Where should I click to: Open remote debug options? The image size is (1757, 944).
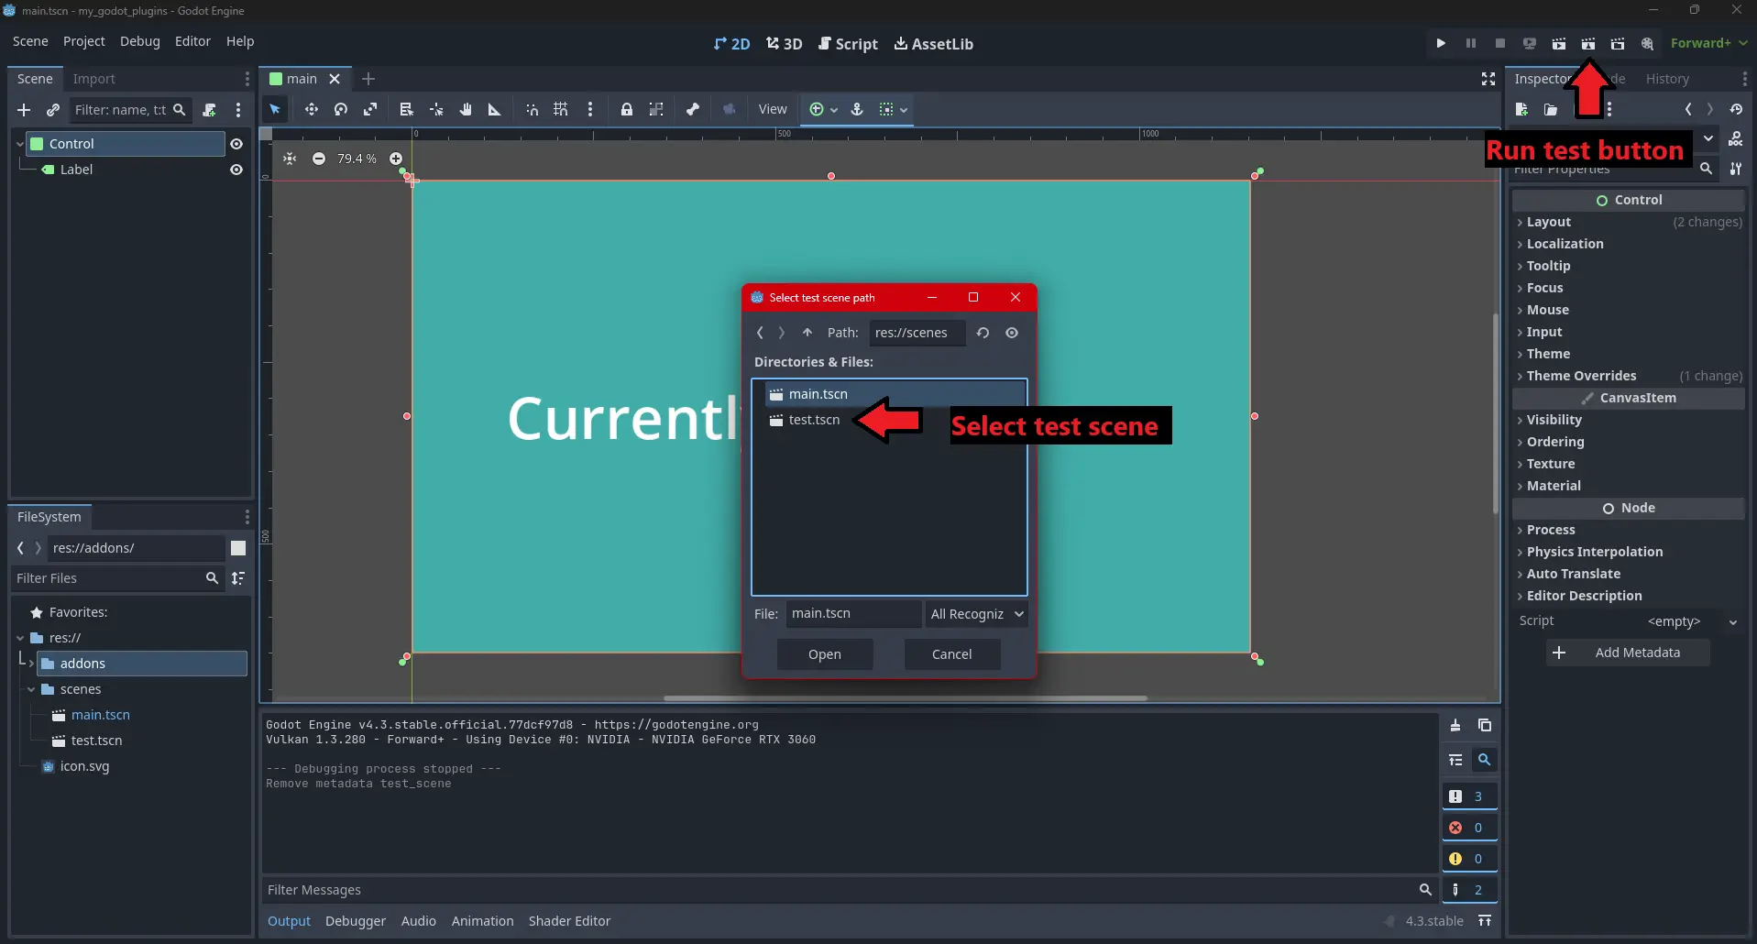tap(1529, 43)
